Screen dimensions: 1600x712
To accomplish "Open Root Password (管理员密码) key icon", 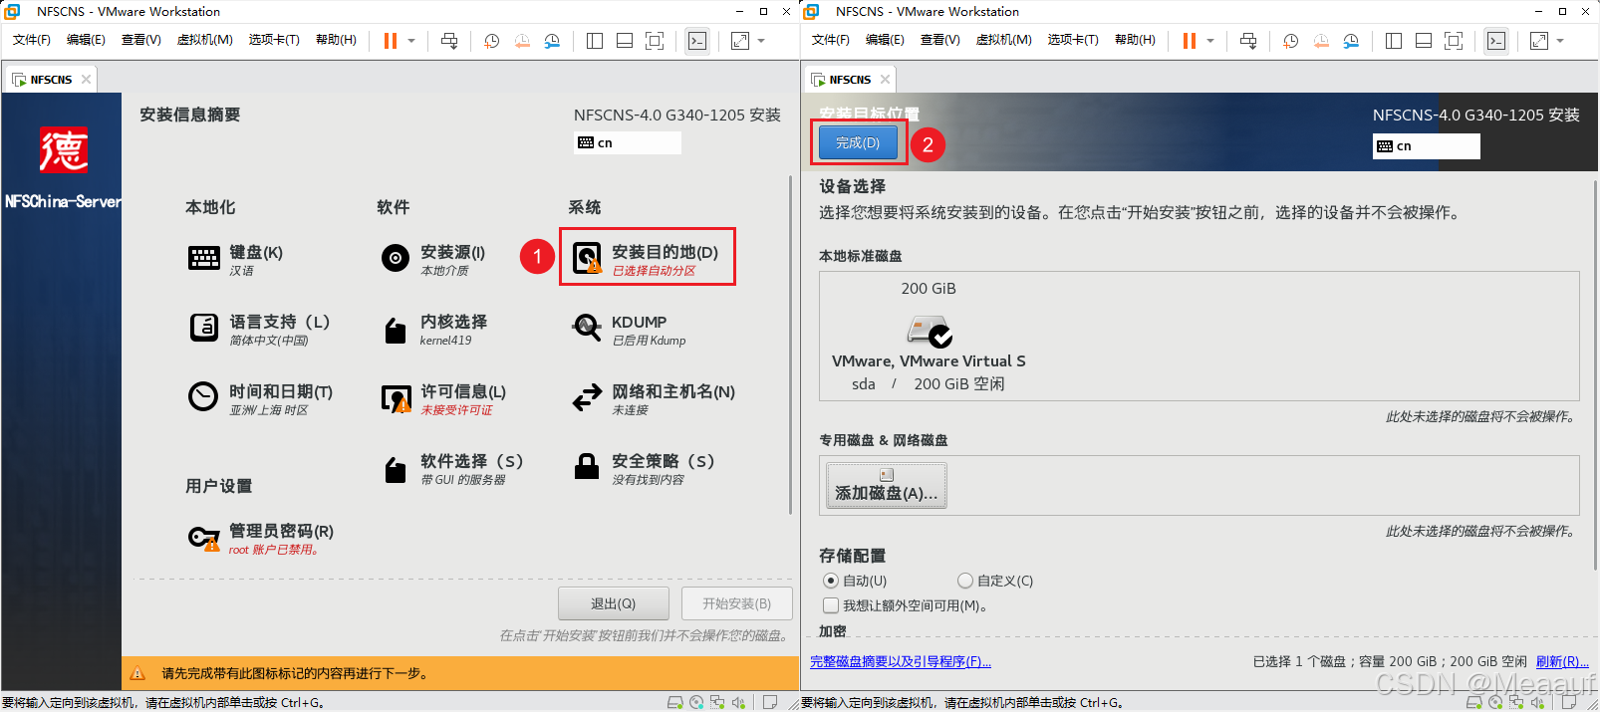I will pyautogui.click(x=204, y=539).
